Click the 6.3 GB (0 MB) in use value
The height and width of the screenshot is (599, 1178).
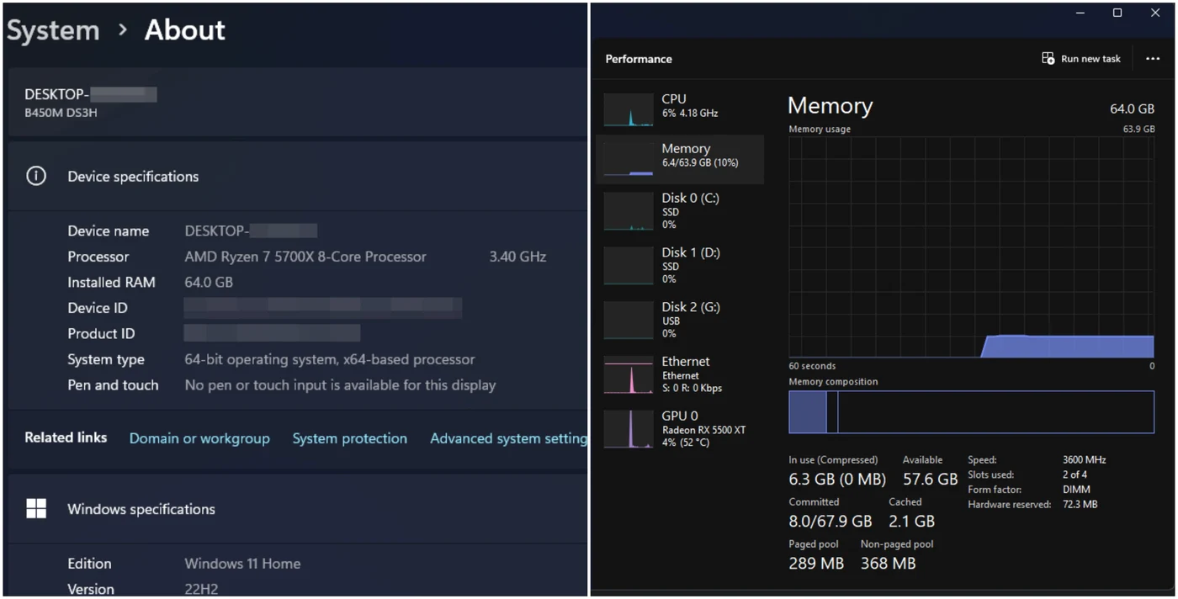pyautogui.click(x=837, y=479)
